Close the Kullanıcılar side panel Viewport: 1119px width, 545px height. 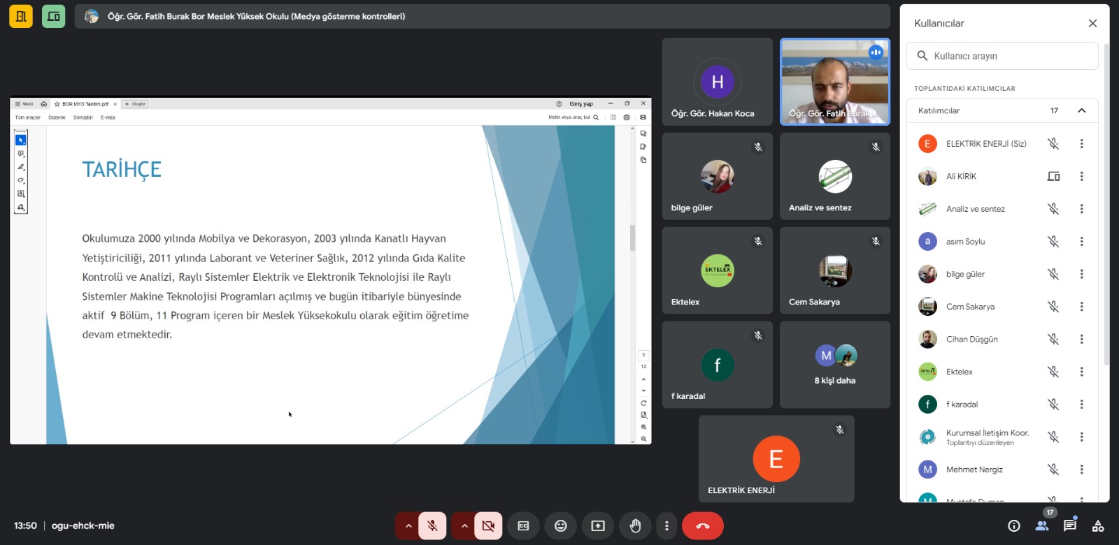[1092, 23]
